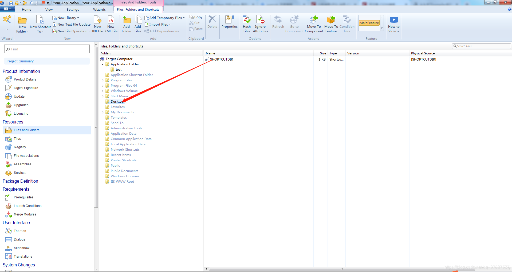Open the Settings ribbon tab
The image size is (512, 272).
(x=73, y=10)
